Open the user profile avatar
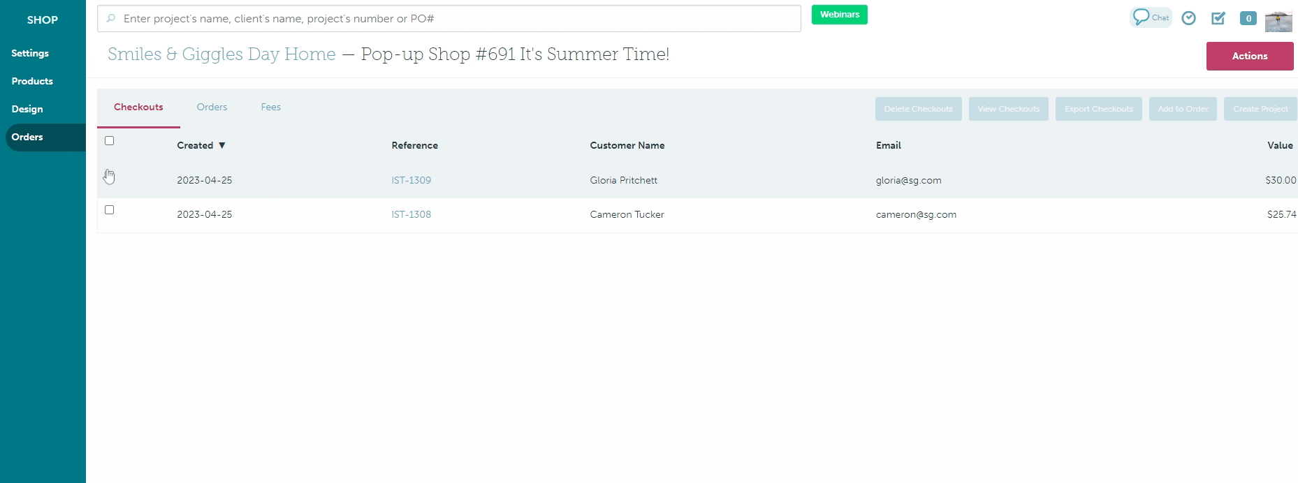 point(1278,20)
